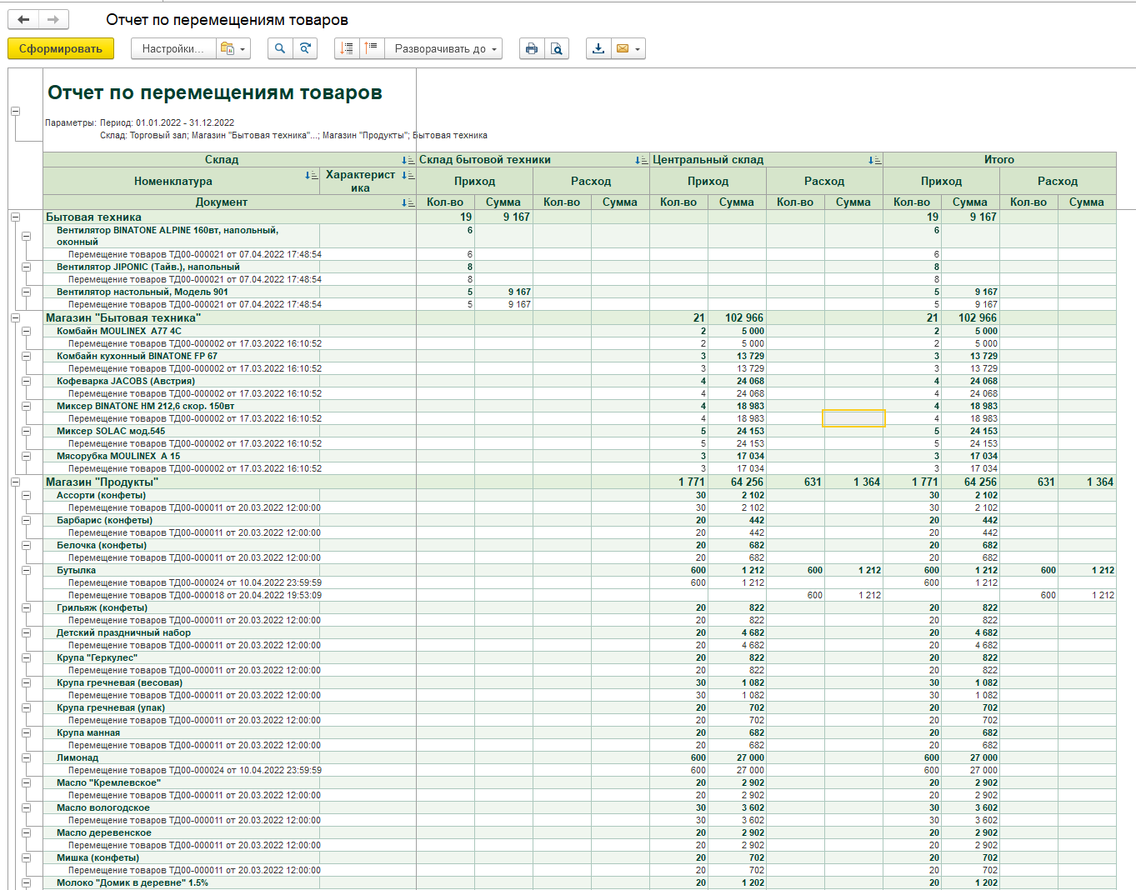This screenshot has height=890, width=1136.
Task: Click the sort icon in the Документ header
Action: point(408,202)
